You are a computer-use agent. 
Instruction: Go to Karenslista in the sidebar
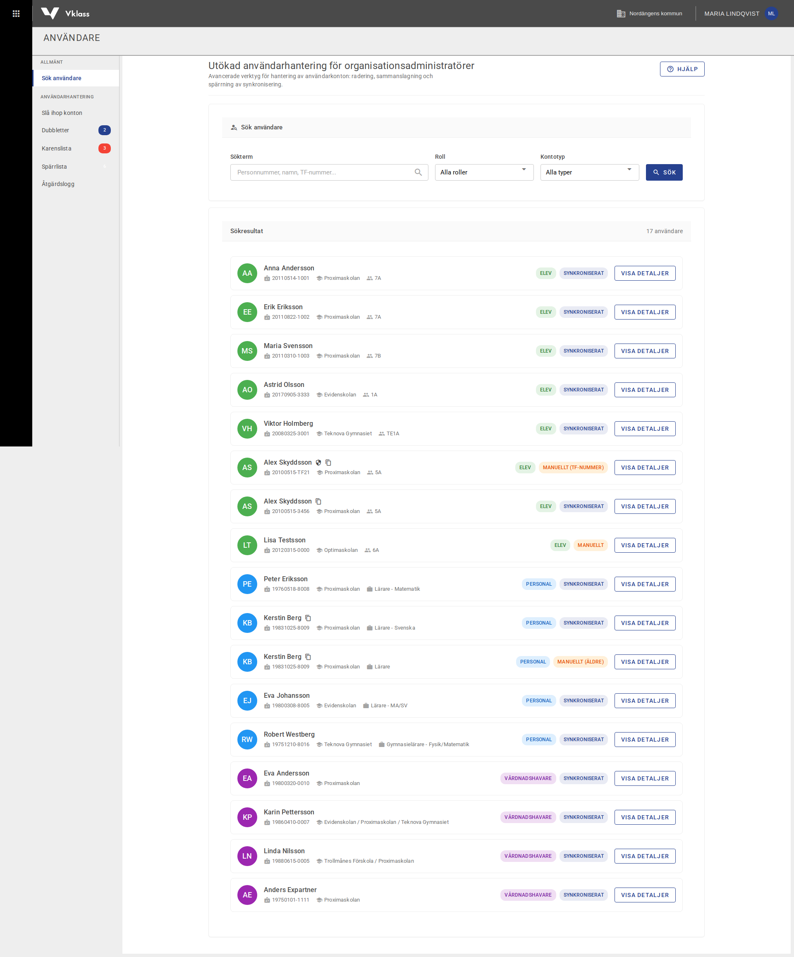point(56,148)
